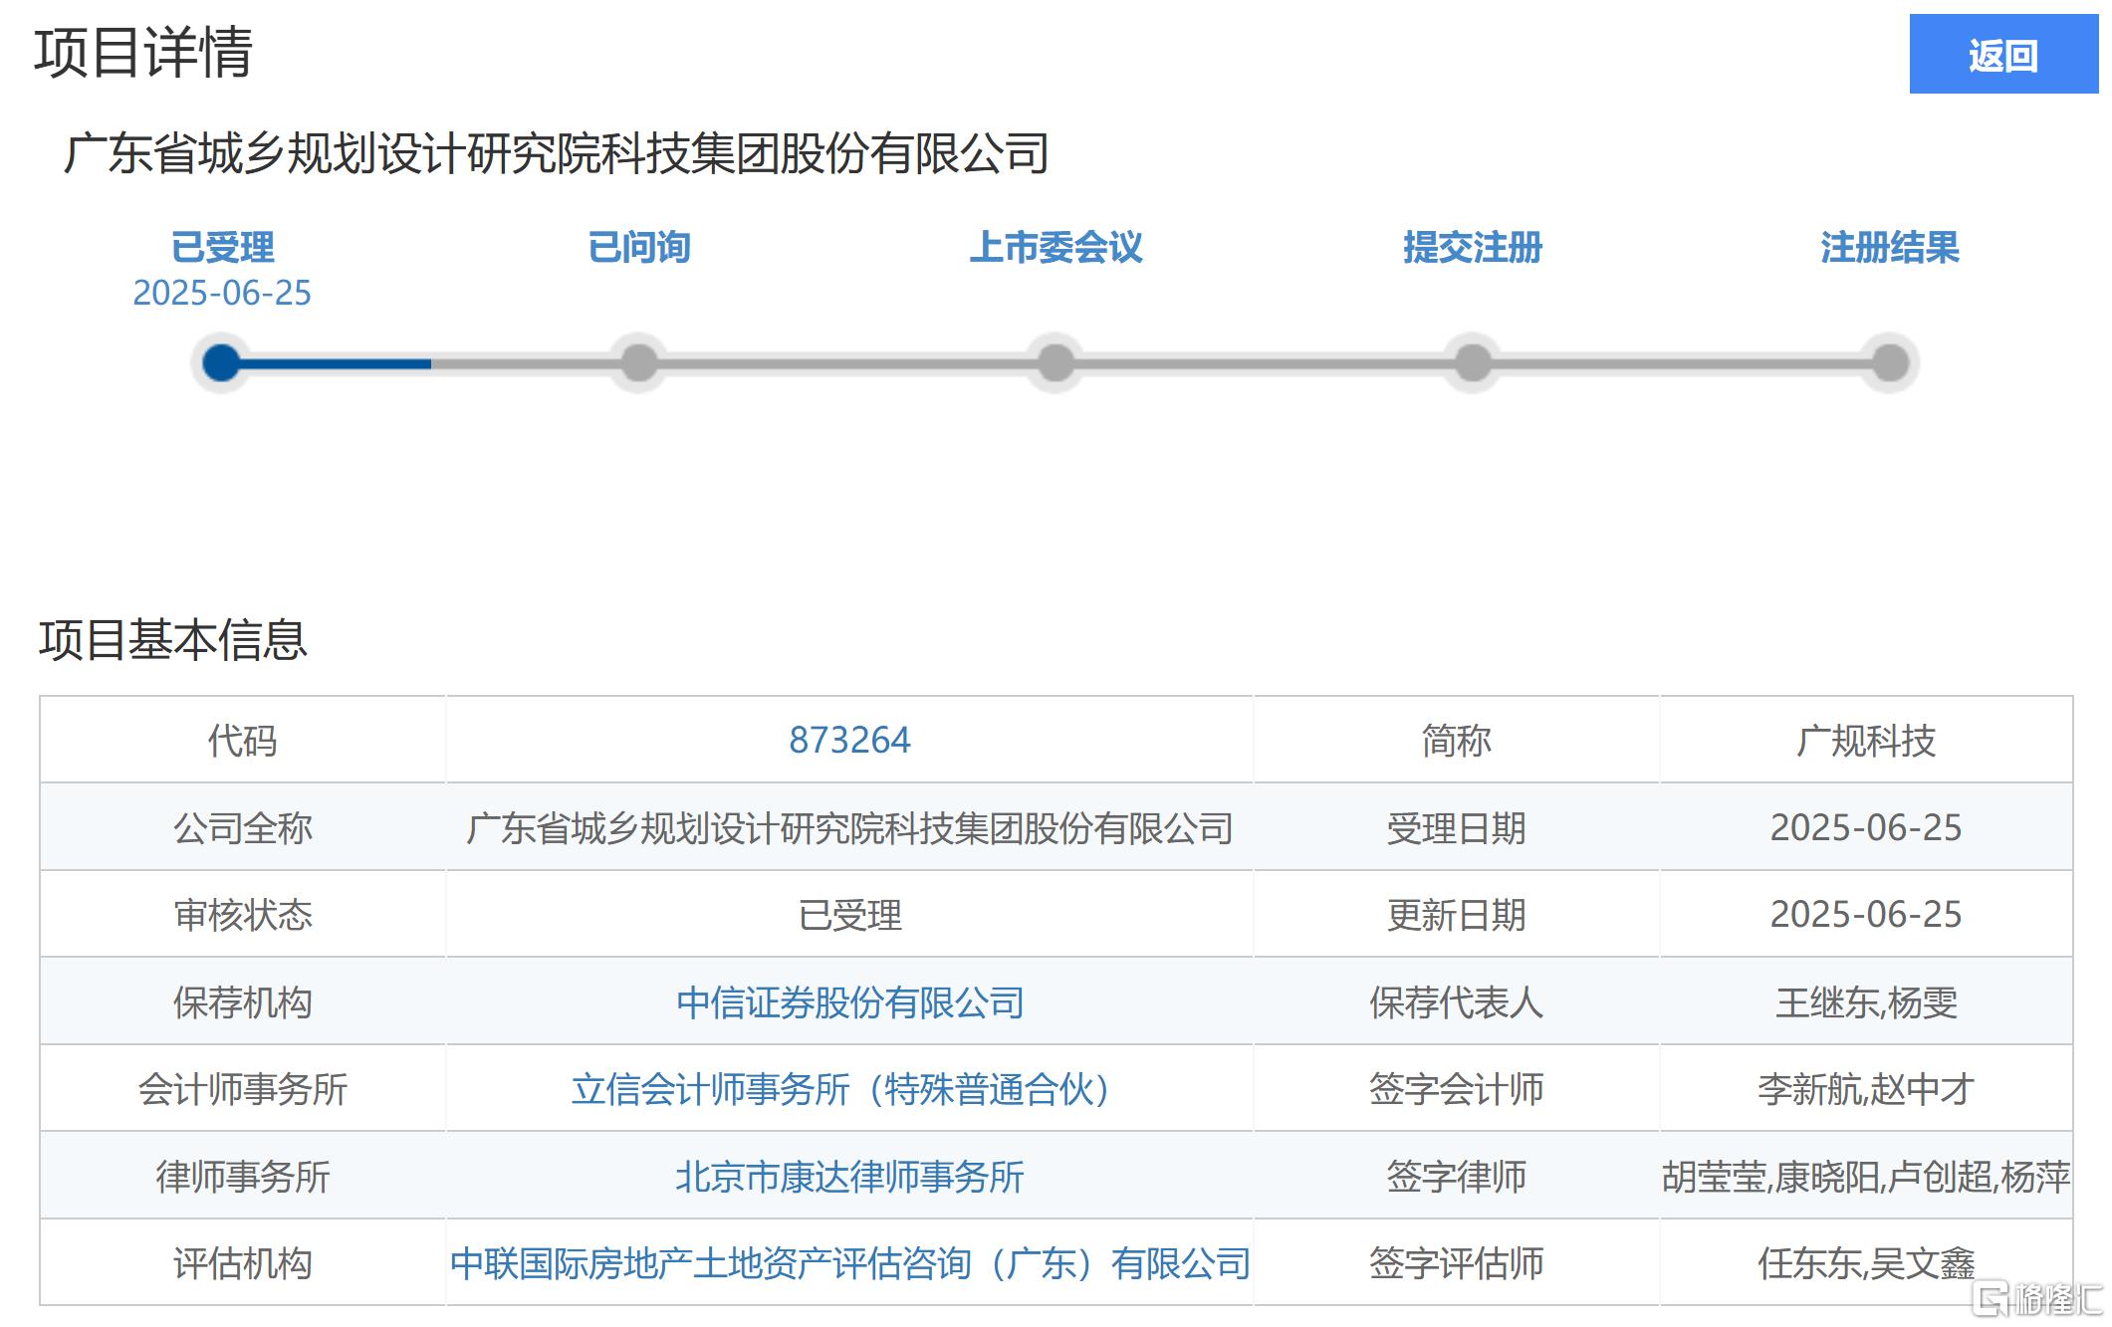Screen dimensions: 2112x1327
Task: Click the 公司全称 label cell
Action: coord(243,827)
